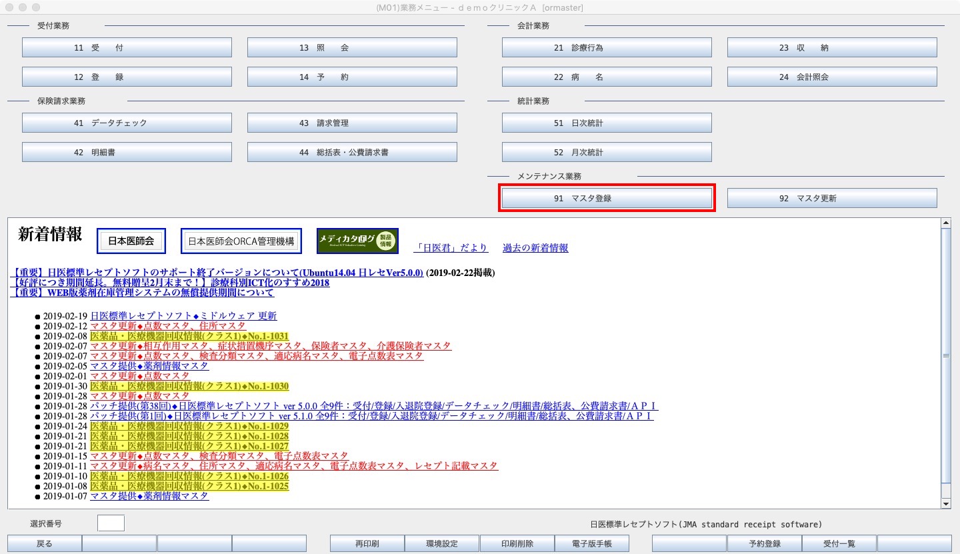Open パッチ提供(第38回) ver 5.0.0 link
Image resolution: width=960 pixels, height=554 pixels.
point(374,406)
